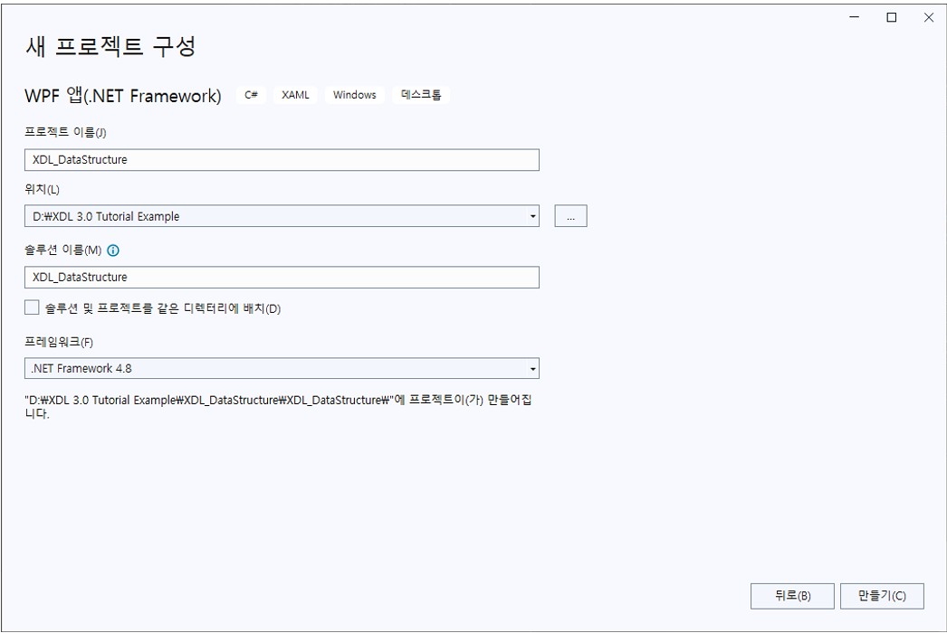
Task: Browse for location with the ellipsis button
Action: coord(570,216)
